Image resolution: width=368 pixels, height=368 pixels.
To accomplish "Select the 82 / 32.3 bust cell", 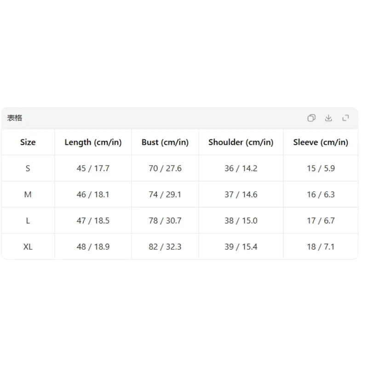I will coord(165,247).
